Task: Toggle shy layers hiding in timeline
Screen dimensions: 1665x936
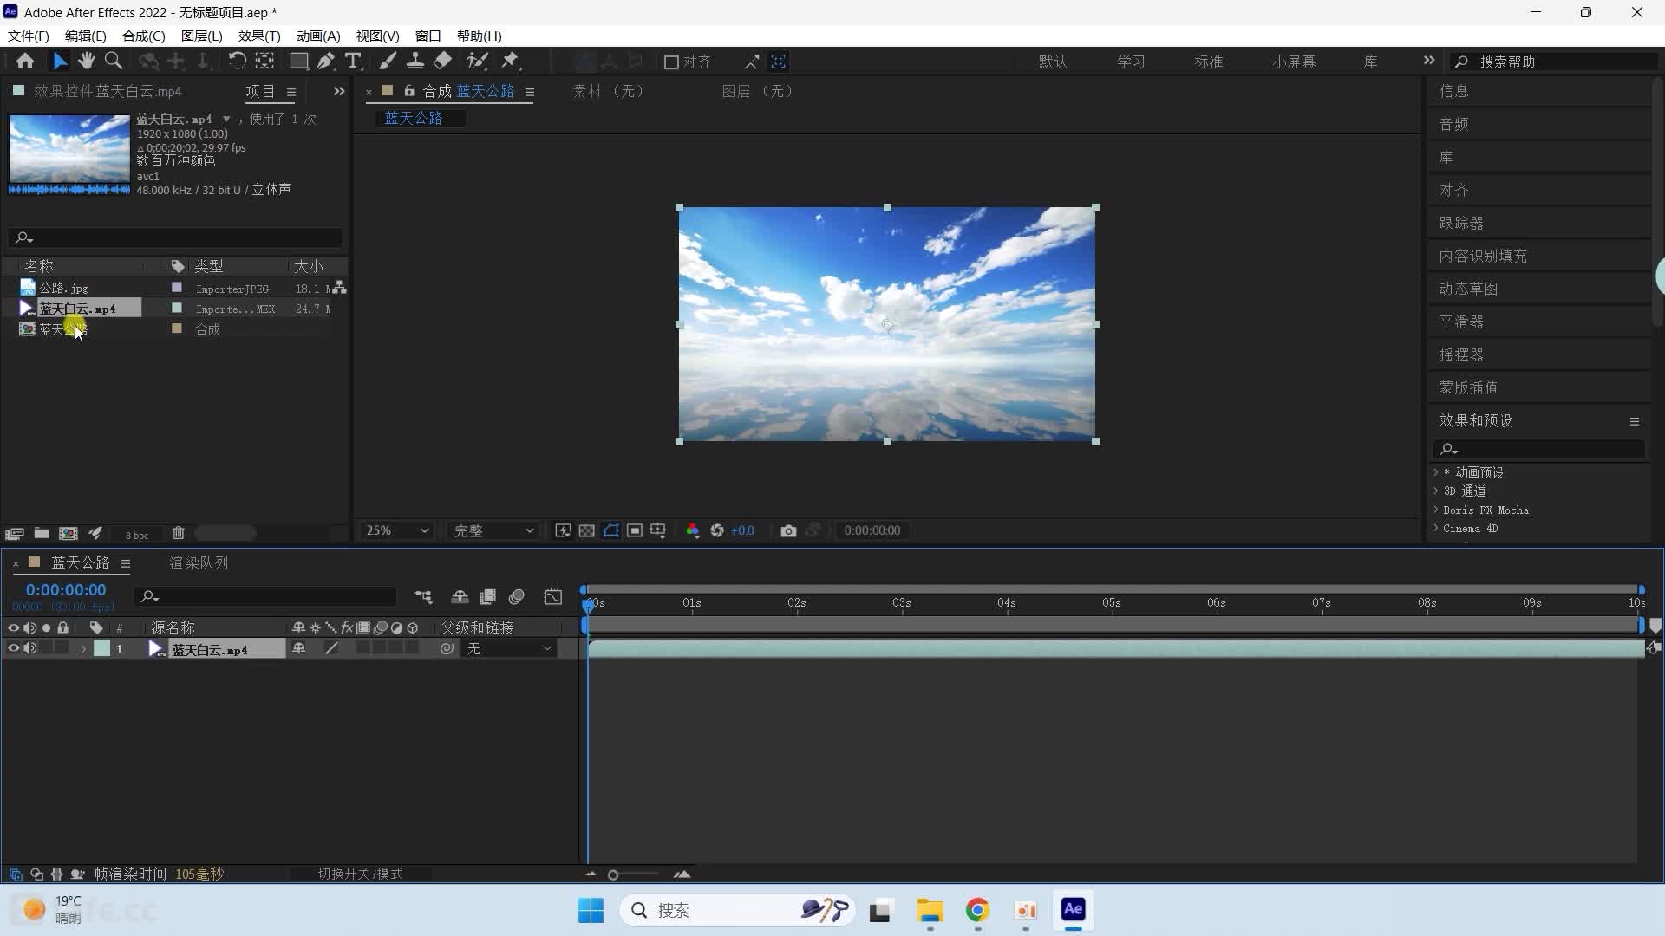Action: (x=460, y=596)
